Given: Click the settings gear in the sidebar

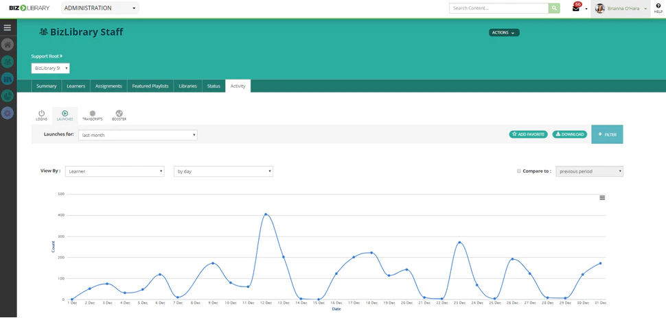Looking at the screenshot, I should [8, 112].
